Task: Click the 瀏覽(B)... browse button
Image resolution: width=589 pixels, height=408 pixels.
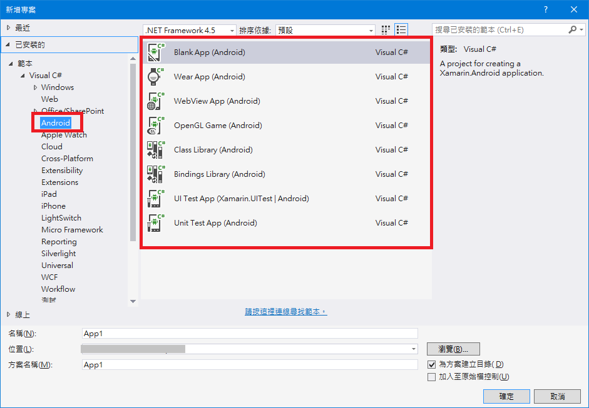Action: tap(453, 349)
